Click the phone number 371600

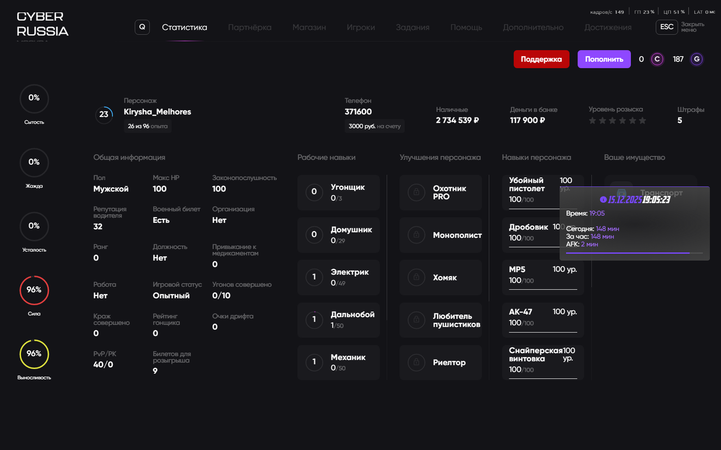click(x=358, y=112)
